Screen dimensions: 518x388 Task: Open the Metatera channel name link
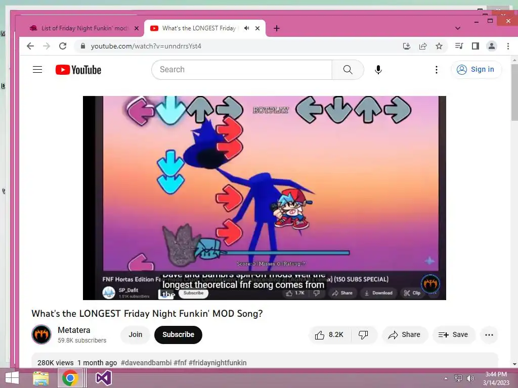coord(74,330)
